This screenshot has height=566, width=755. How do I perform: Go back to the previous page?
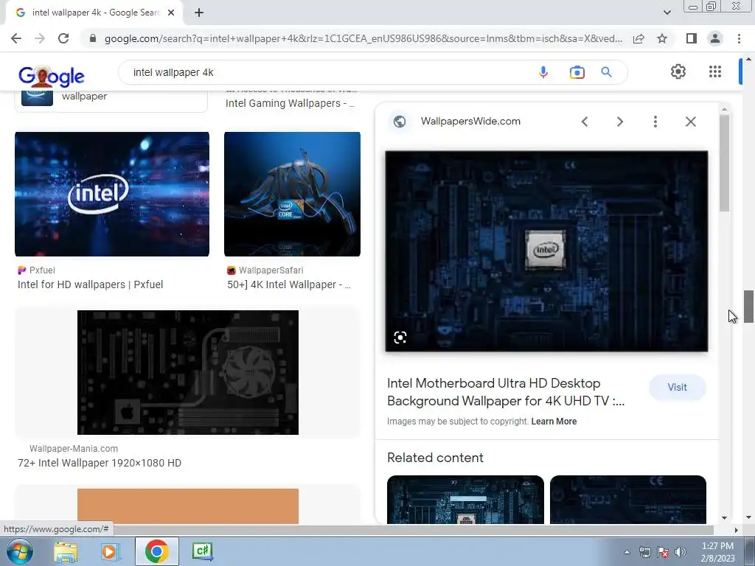click(x=16, y=38)
